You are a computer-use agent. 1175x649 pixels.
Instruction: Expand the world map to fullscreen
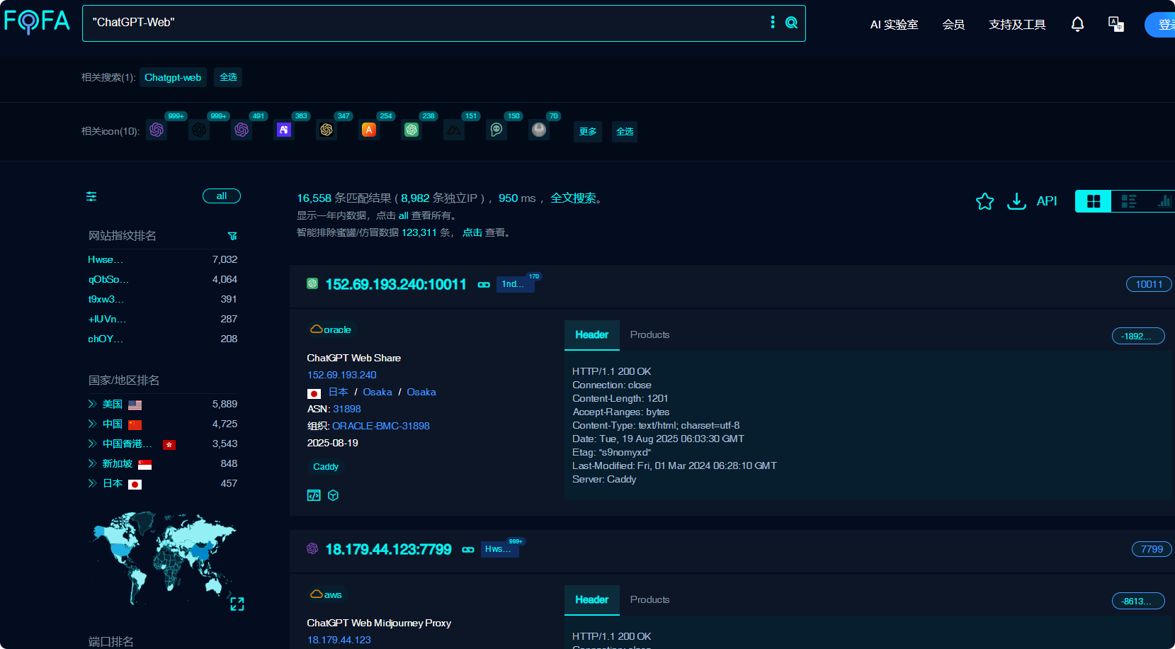[237, 604]
